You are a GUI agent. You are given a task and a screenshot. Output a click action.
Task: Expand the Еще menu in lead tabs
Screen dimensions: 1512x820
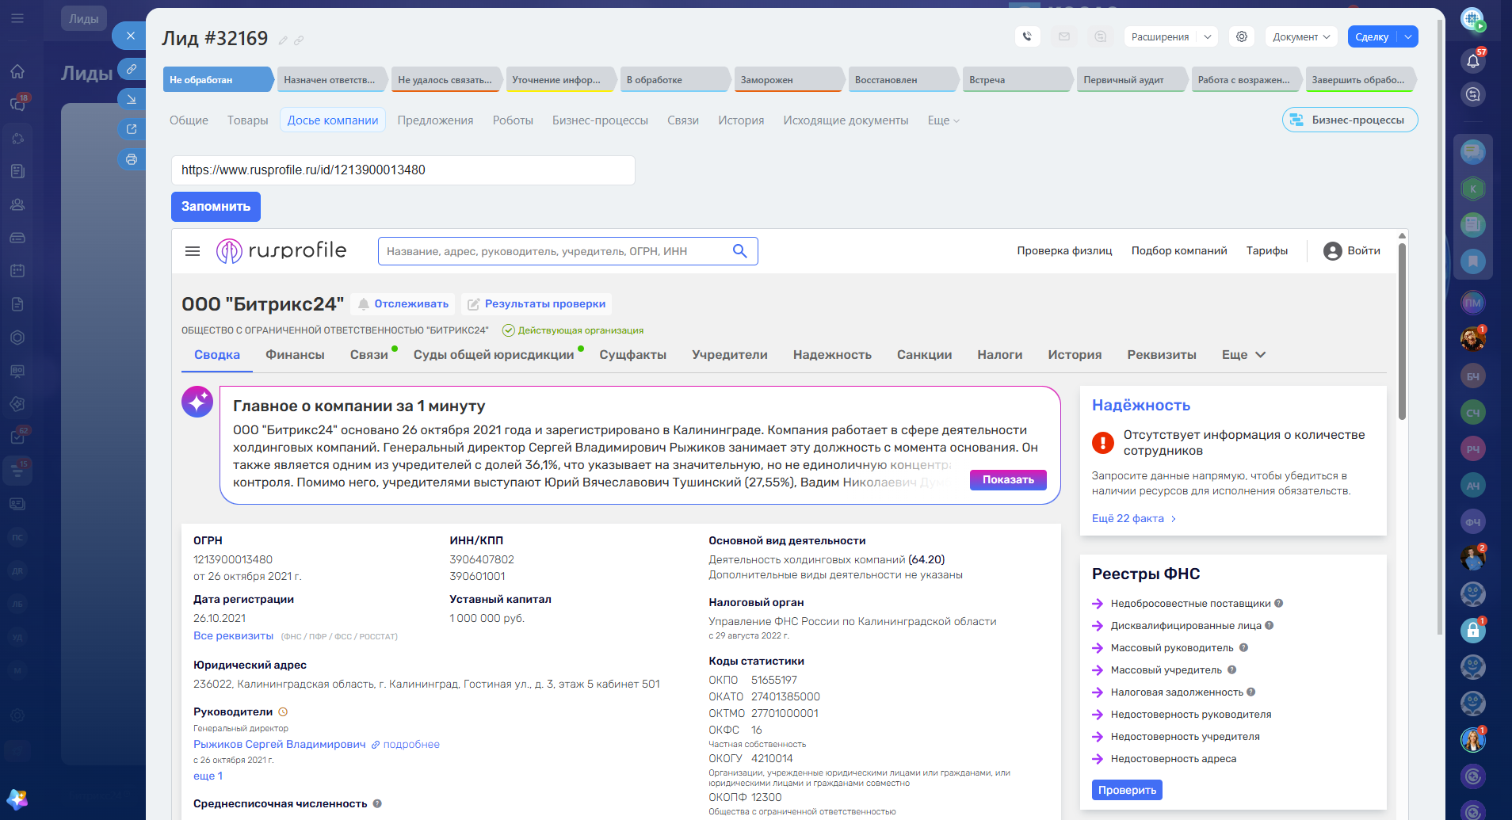click(x=944, y=120)
